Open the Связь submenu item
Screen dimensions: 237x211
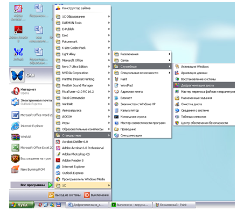point(142,60)
